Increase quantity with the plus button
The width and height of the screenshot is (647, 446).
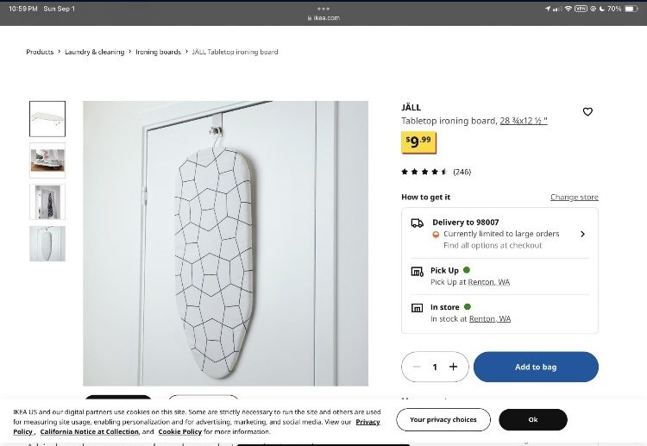(453, 367)
